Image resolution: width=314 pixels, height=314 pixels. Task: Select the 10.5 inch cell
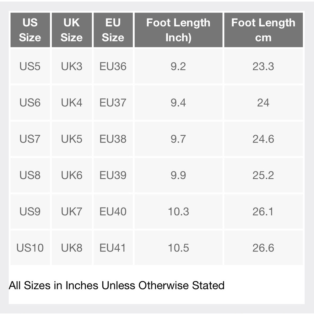178,248
